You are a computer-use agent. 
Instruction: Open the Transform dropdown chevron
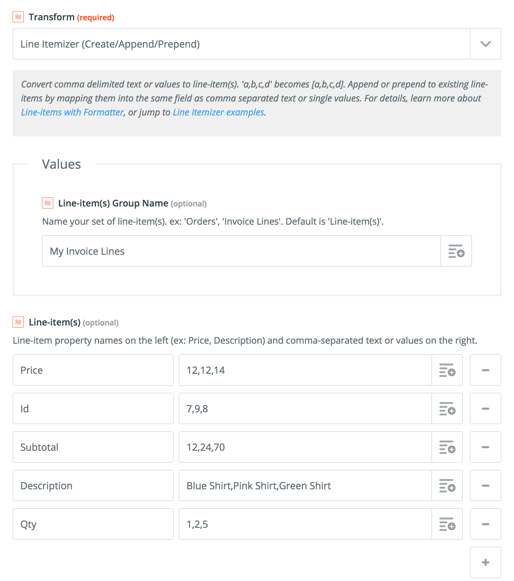[485, 44]
